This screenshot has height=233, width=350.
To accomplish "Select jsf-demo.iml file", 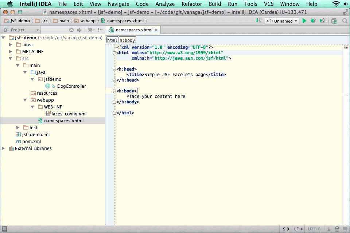I will (x=36, y=134).
